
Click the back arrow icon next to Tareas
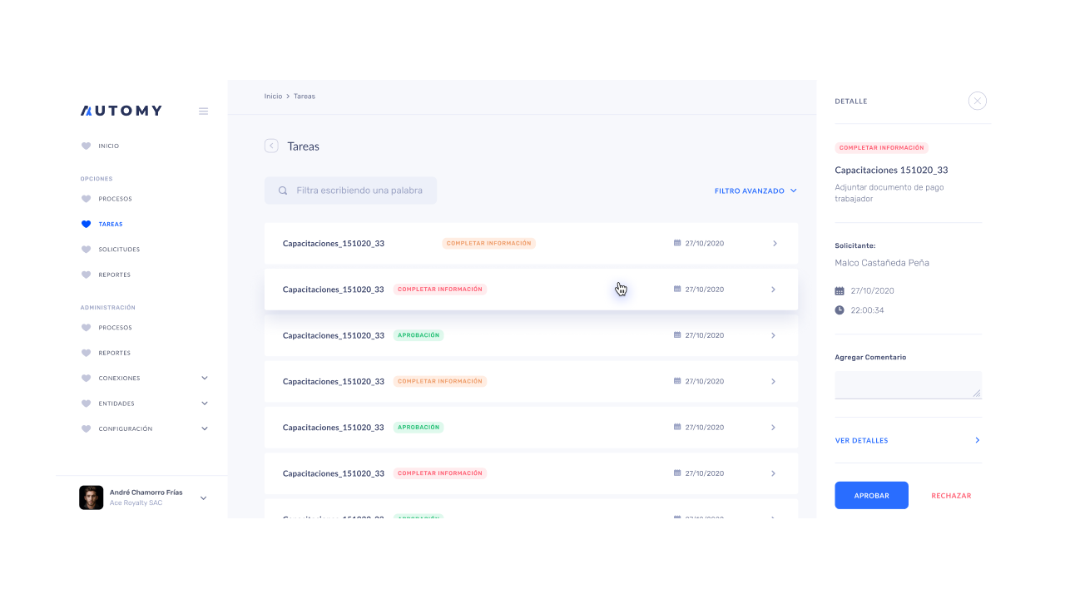[x=271, y=146]
